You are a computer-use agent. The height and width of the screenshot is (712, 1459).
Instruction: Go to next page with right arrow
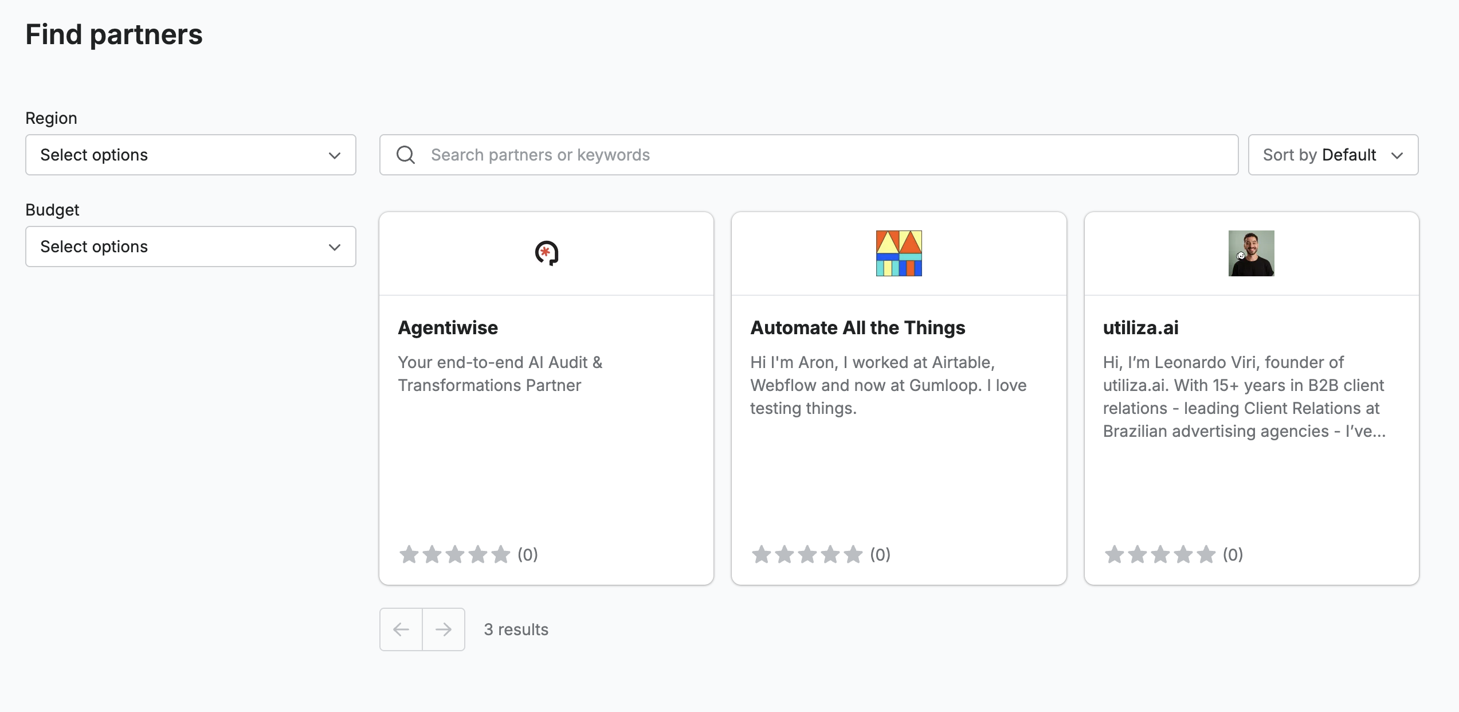(444, 629)
